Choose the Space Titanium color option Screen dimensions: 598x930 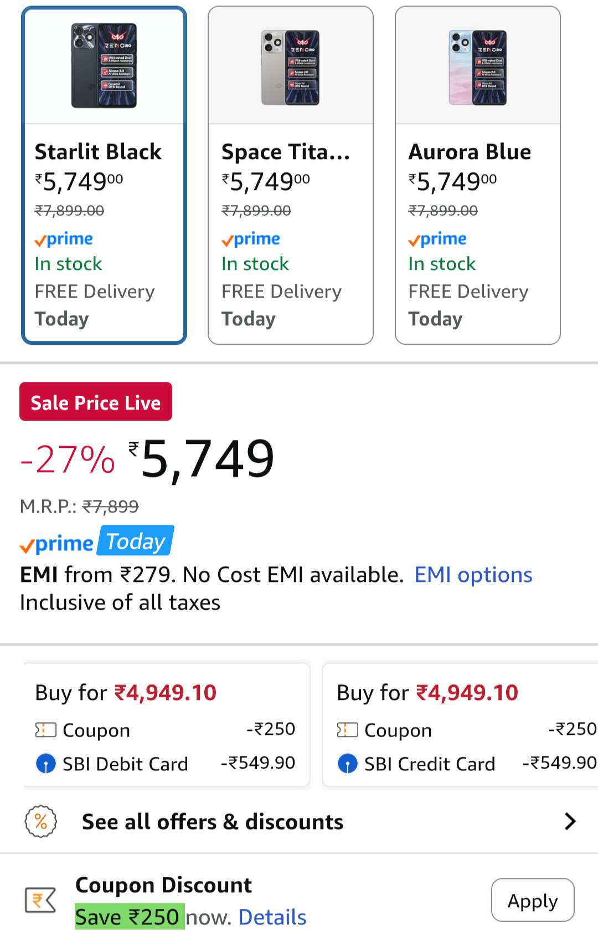point(291,175)
